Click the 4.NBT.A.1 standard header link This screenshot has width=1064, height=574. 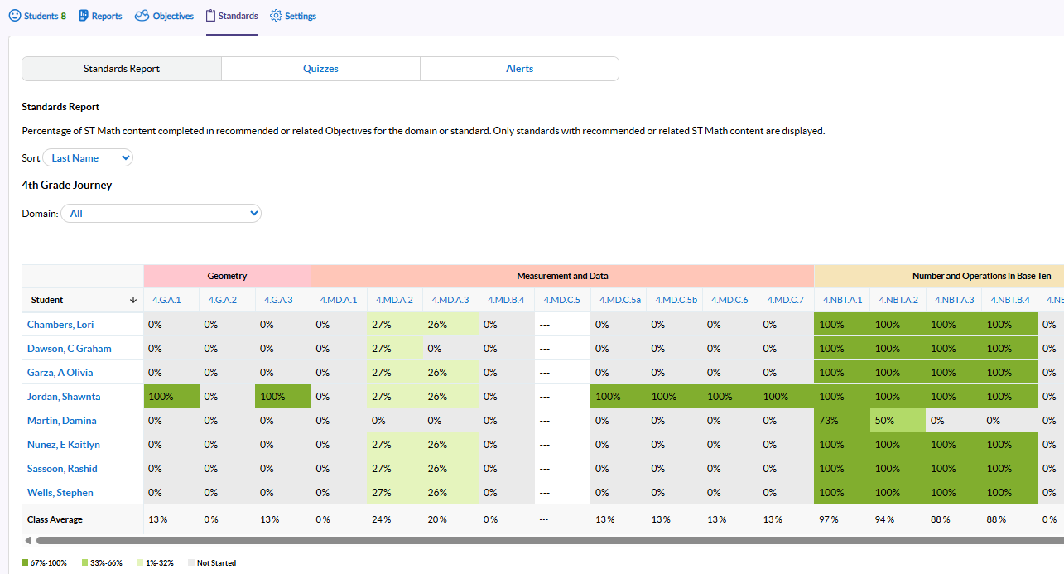coord(842,300)
